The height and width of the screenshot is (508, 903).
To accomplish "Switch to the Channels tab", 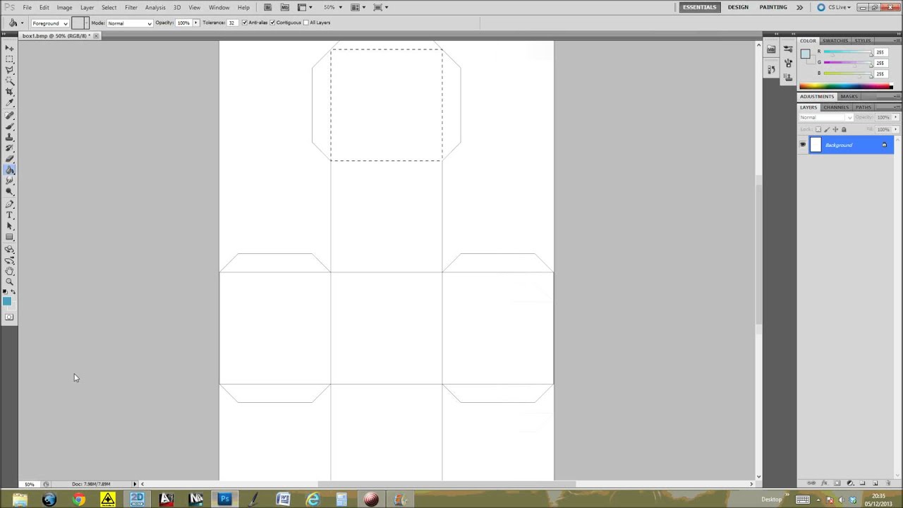I will click(836, 107).
